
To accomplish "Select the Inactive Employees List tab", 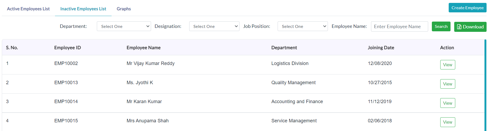I will tap(83, 9).
